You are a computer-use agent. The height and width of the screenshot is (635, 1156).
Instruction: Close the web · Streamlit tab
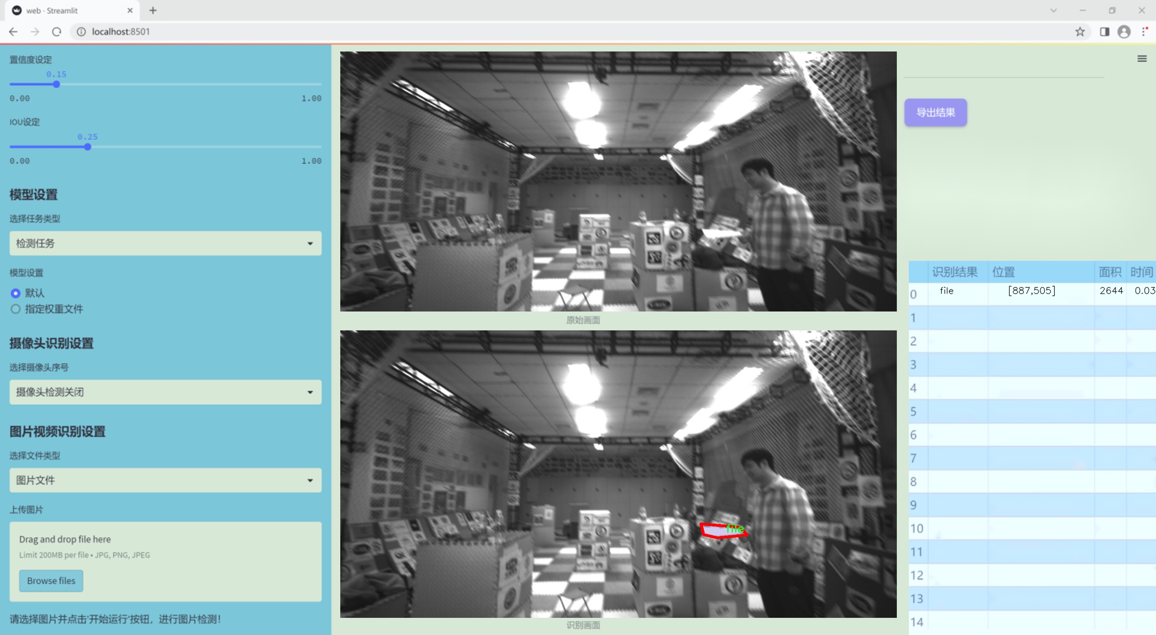(130, 10)
